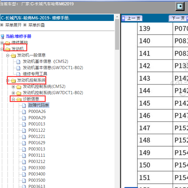Screen dimensions: 188x188
Task: Click the icon beside 菜单折叠
Action: [25, 25]
